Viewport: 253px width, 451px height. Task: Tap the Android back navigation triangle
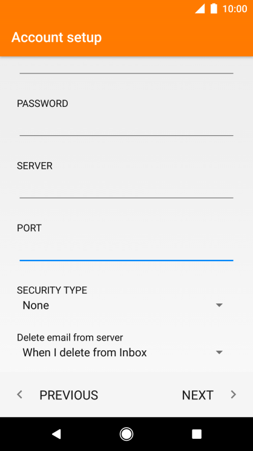[x=56, y=434]
